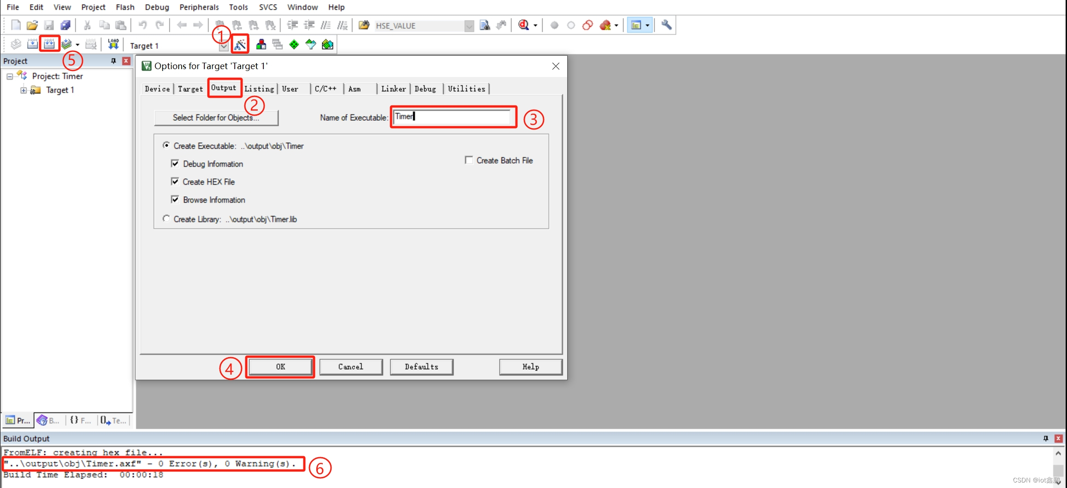Click the Manage Run-Time Environment green diamond
The width and height of the screenshot is (1067, 488).
[294, 45]
